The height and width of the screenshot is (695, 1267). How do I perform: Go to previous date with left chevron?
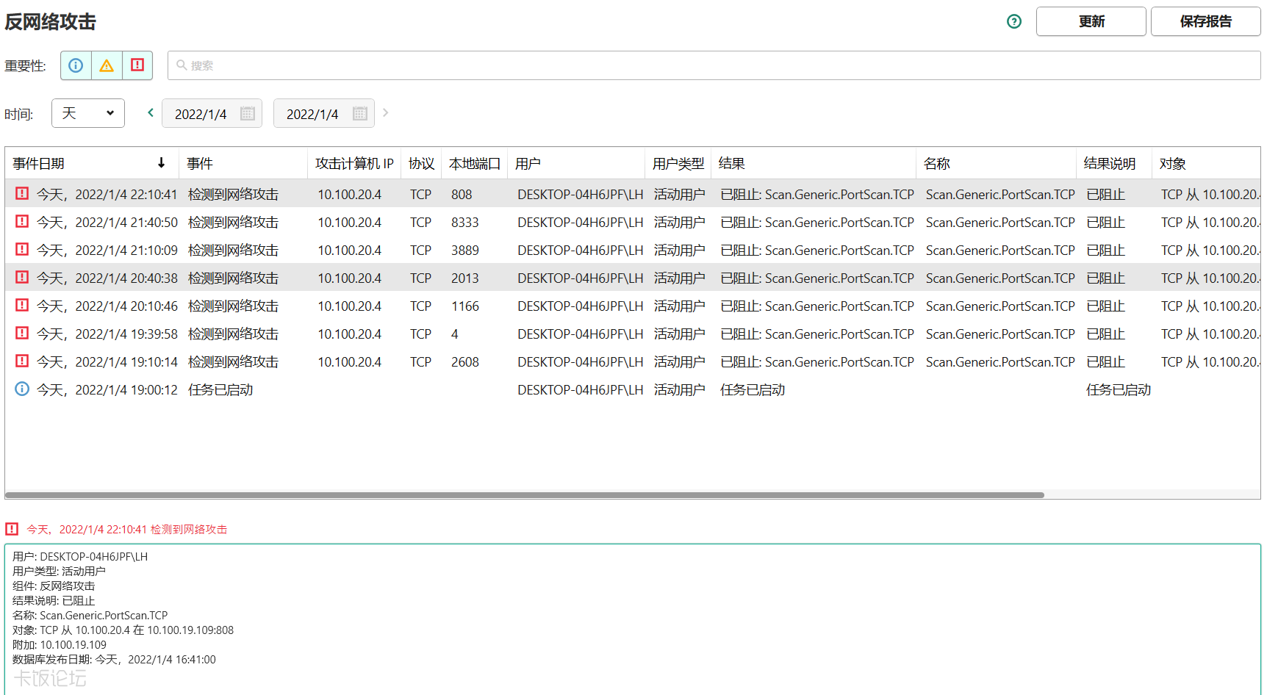151,113
